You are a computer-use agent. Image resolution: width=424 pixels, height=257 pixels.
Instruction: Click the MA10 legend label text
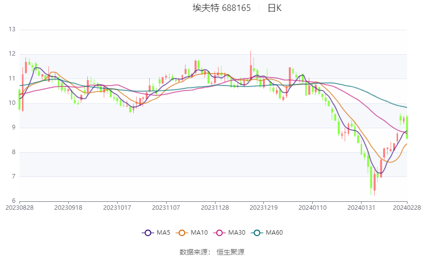pyautogui.click(x=200, y=233)
